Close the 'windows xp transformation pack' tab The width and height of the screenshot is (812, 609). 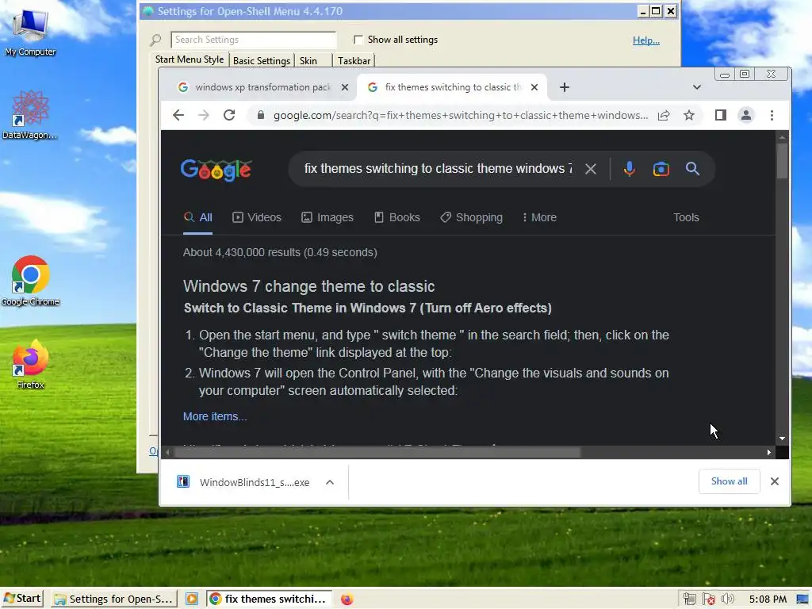(x=345, y=87)
